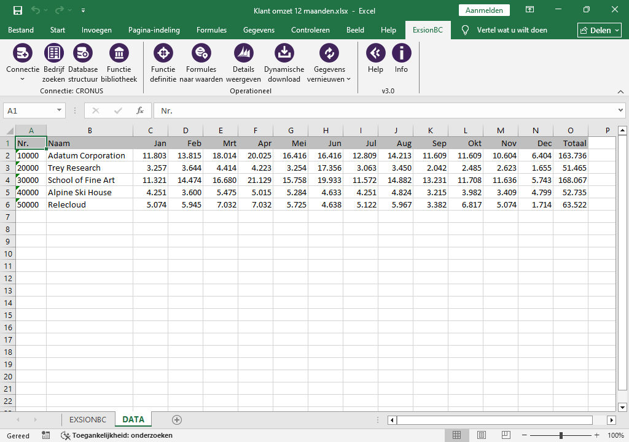
Task: Convert Formules naar waarden
Action: pos(201,53)
